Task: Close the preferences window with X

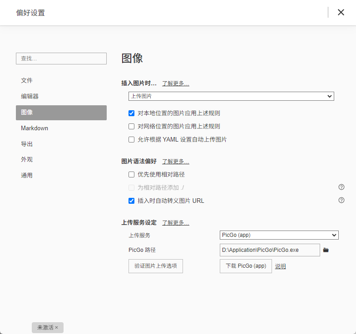Action: (341, 12)
